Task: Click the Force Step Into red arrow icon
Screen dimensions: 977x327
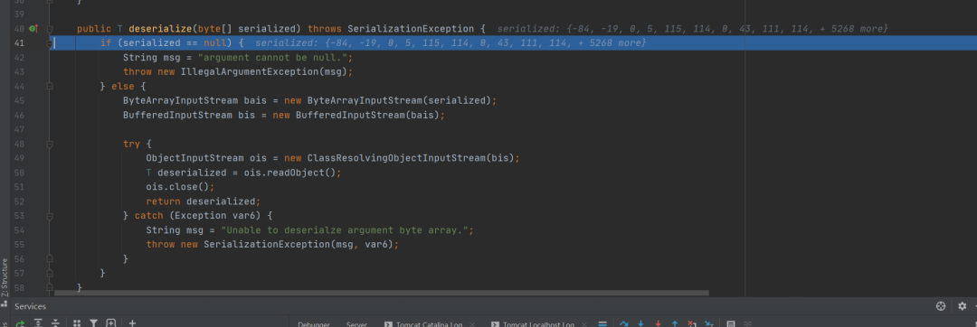Action: click(x=658, y=324)
